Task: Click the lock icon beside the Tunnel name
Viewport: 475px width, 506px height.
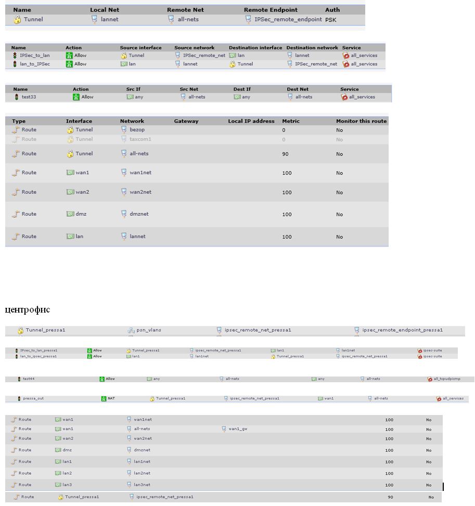Action: [17, 20]
